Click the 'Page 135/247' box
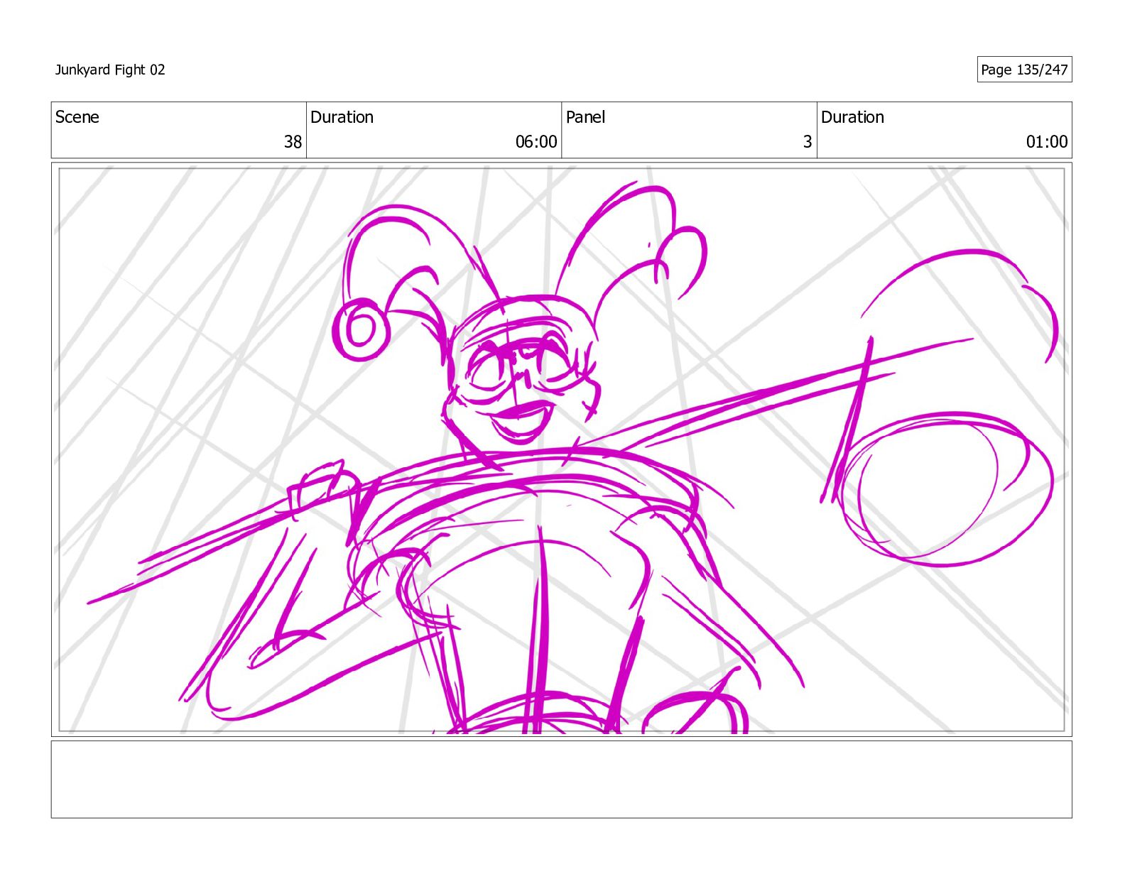The height and width of the screenshot is (869, 1125). point(1024,70)
